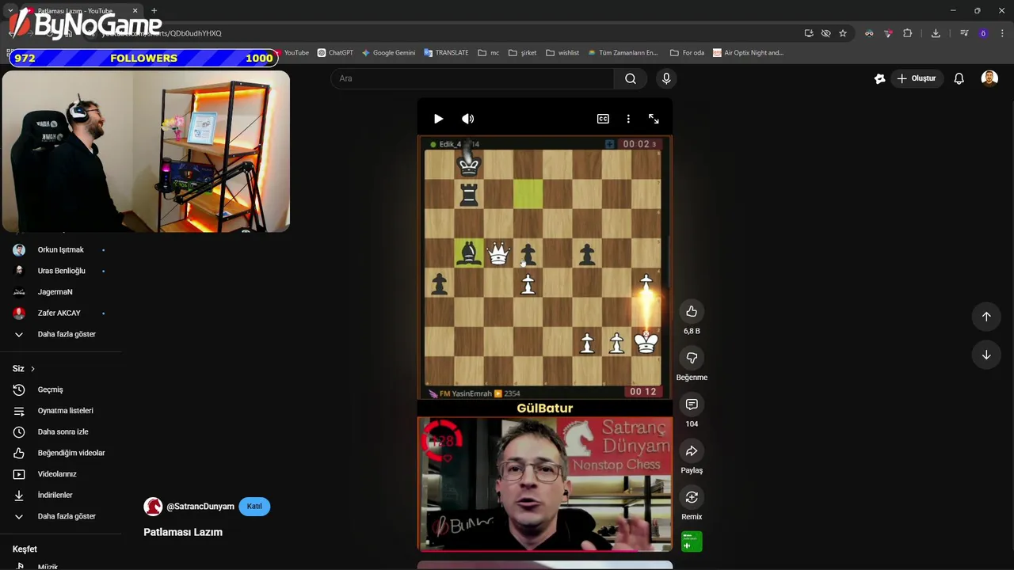This screenshot has height=570, width=1014.
Task: Open the Orkun Işıtmak subscription
Action: click(61, 250)
